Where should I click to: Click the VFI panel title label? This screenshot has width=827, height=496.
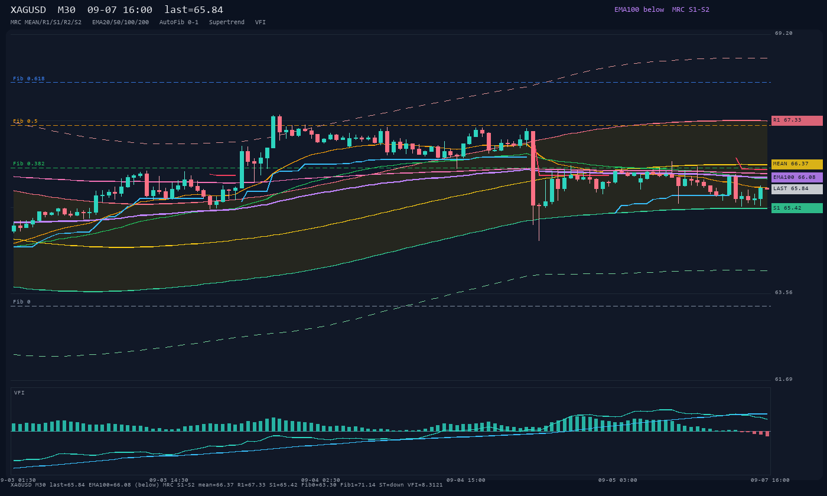[19, 393]
